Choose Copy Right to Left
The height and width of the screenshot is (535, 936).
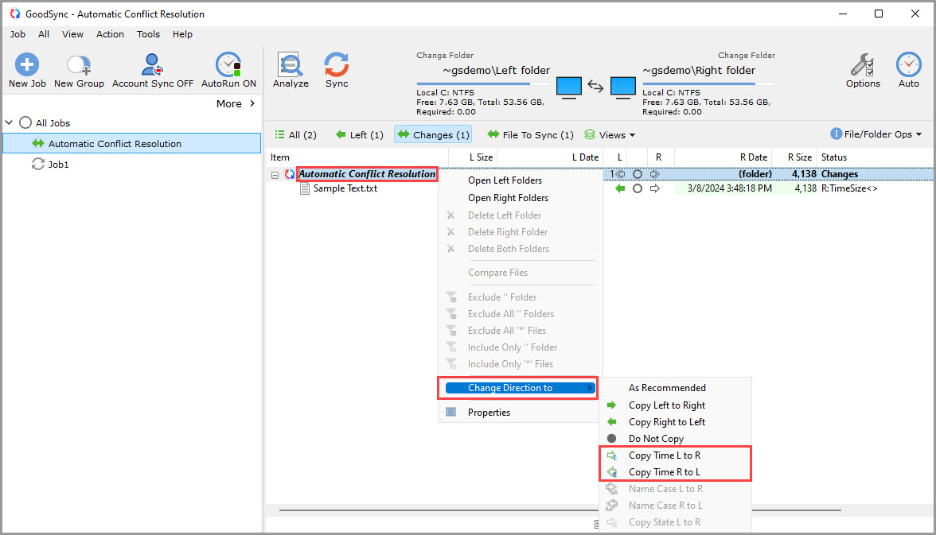tap(667, 421)
